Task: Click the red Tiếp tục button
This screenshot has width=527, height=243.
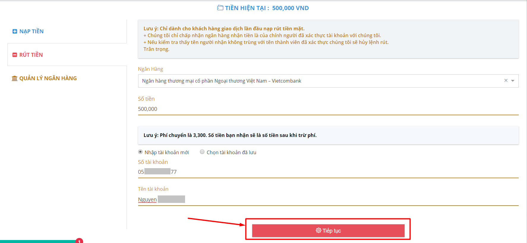Action: 328,231
